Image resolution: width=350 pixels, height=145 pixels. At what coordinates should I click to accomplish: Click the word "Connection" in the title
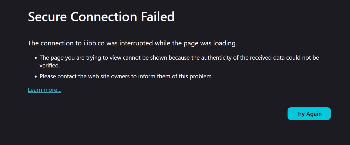coord(104,17)
